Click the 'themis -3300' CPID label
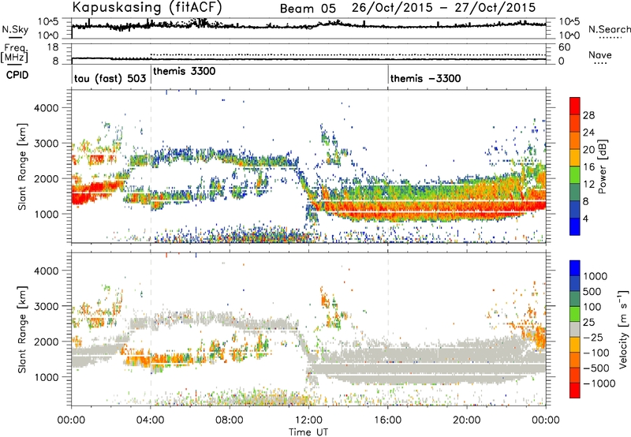This screenshot has width=631, height=437. coord(425,78)
